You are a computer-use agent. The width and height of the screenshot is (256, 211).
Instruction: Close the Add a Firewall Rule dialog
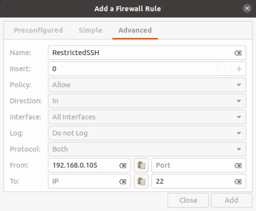(x=247, y=8)
